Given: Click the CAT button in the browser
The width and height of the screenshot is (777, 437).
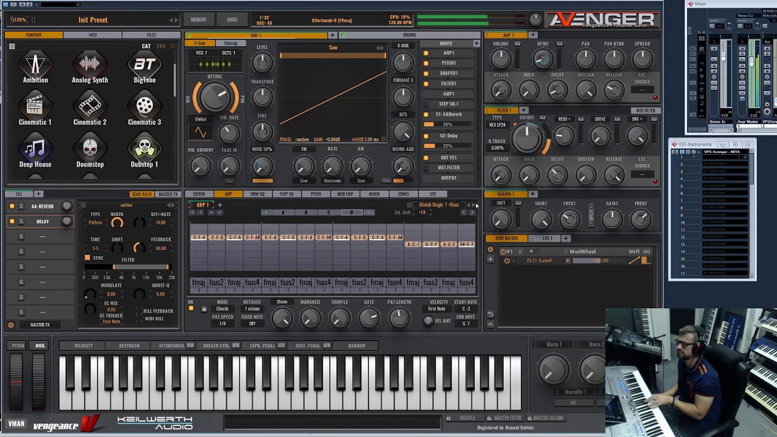Looking at the screenshot, I should tap(146, 46).
